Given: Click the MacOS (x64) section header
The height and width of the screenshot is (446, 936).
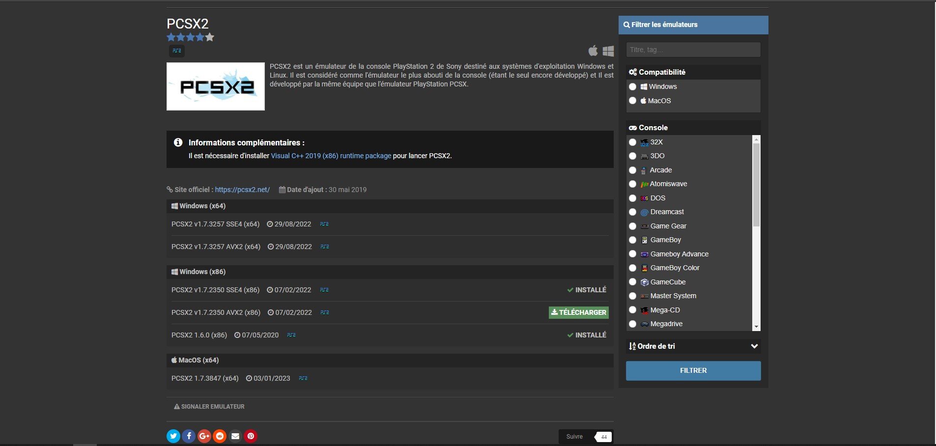Looking at the screenshot, I should tap(390, 360).
